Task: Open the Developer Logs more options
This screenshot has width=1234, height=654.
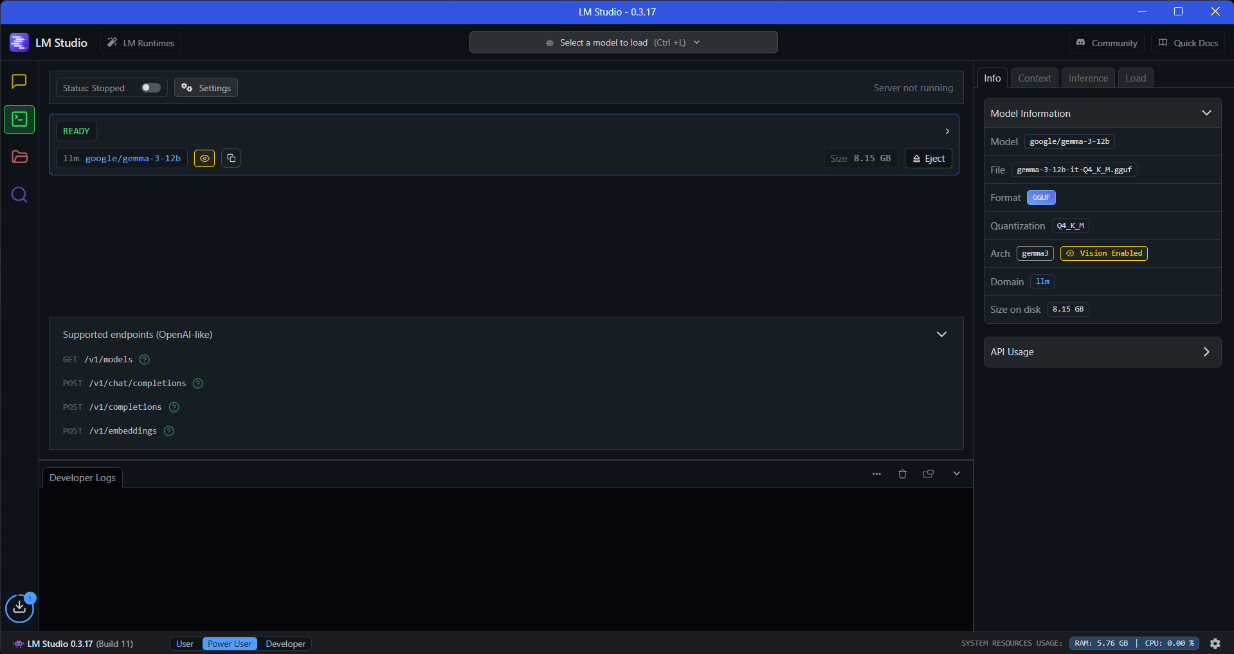Action: pos(876,473)
